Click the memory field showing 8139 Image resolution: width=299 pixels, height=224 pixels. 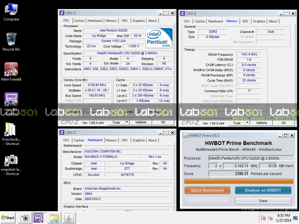pyautogui.click(x=268, y=166)
